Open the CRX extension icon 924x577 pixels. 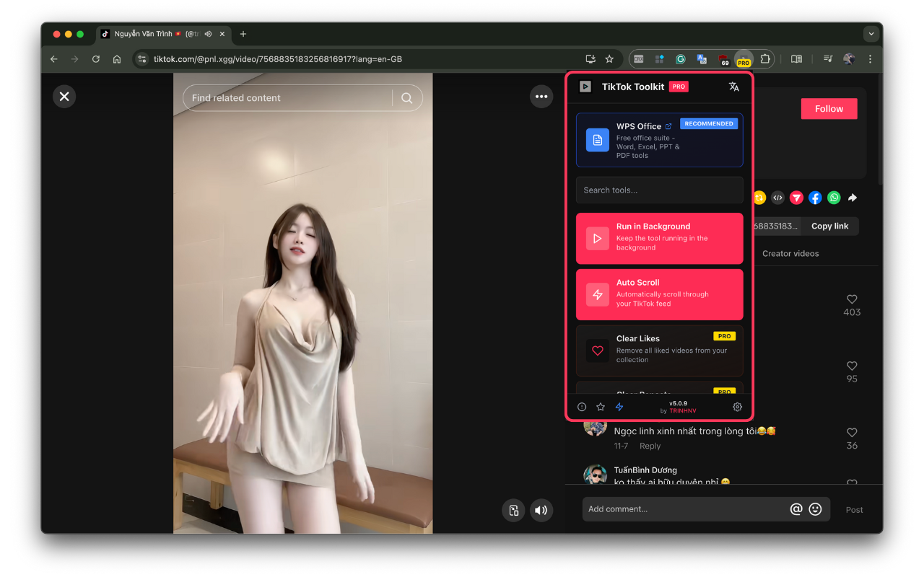[639, 59]
